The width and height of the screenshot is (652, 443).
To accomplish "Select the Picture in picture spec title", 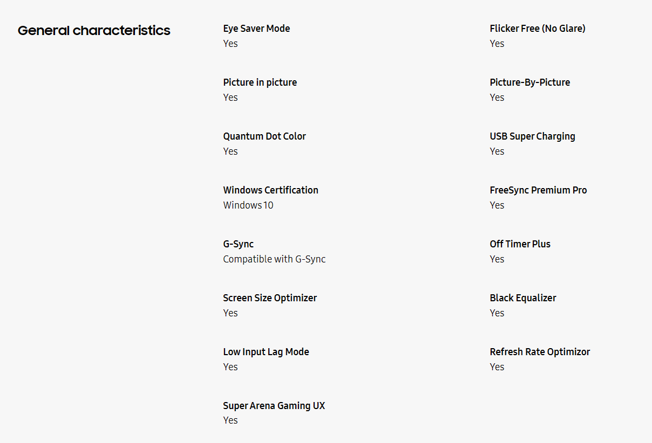I will click(260, 82).
